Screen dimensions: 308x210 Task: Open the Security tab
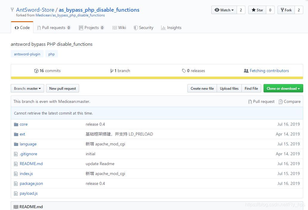click(143, 28)
